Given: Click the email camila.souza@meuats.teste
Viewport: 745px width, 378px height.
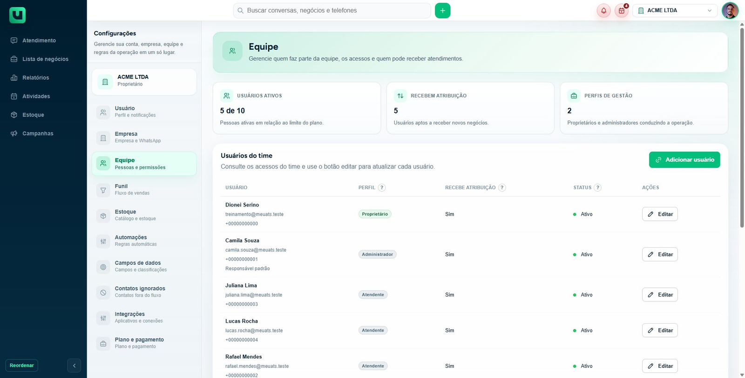Looking at the screenshot, I should click(256, 250).
